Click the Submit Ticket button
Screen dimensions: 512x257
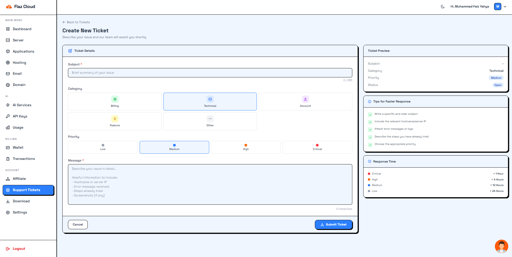point(334,224)
